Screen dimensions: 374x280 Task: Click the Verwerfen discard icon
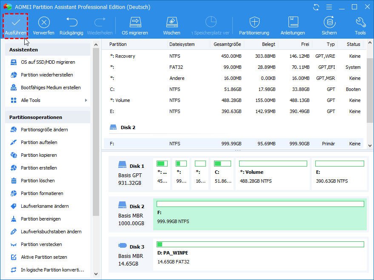(x=43, y=23)
